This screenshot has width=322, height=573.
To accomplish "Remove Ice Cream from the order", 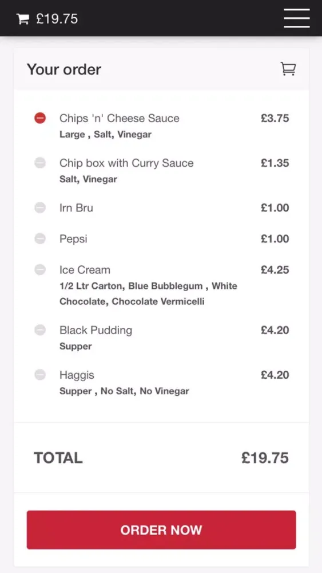I will [40, 270].
